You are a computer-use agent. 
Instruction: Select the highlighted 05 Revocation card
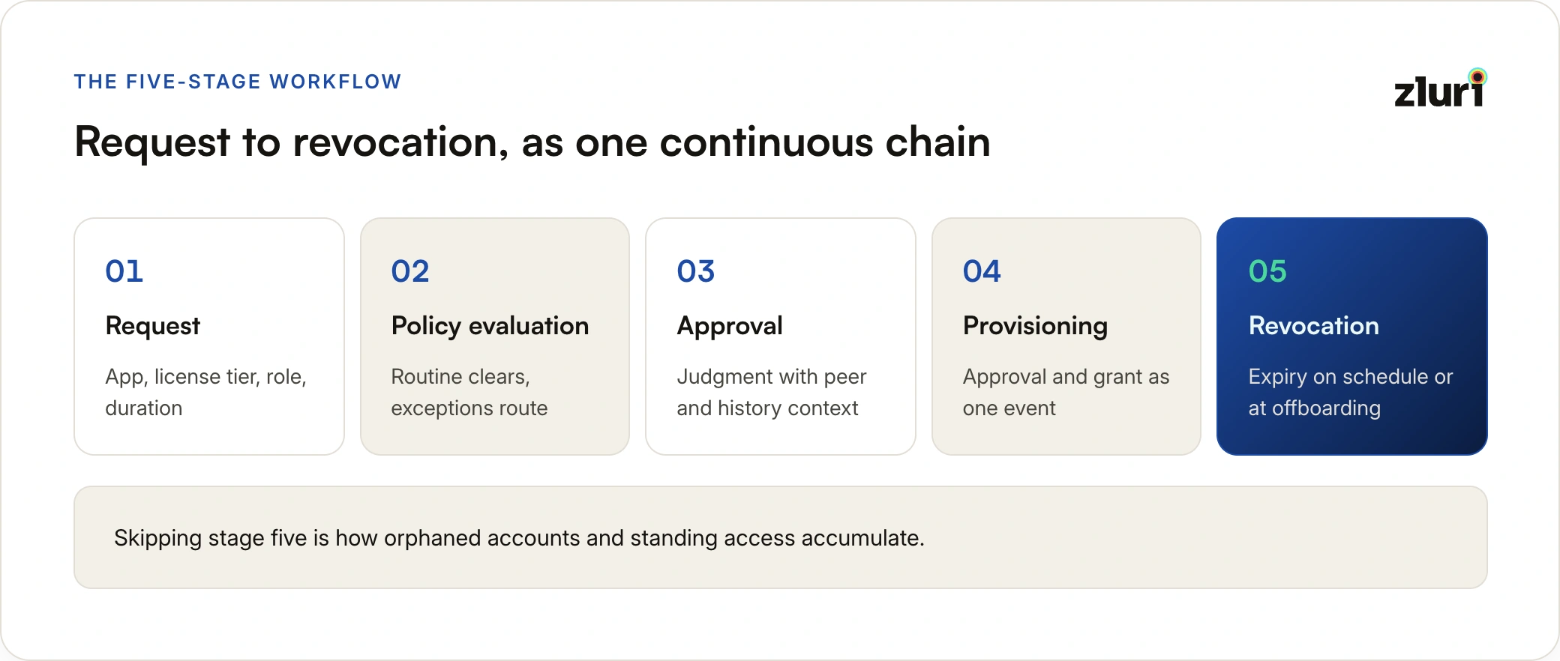pyautogui.click(x=1352, y=336)
